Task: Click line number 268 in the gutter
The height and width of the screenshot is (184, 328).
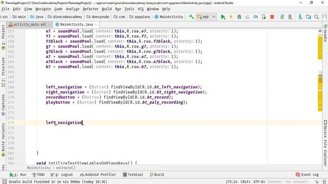Action: (x=11, y=87)
